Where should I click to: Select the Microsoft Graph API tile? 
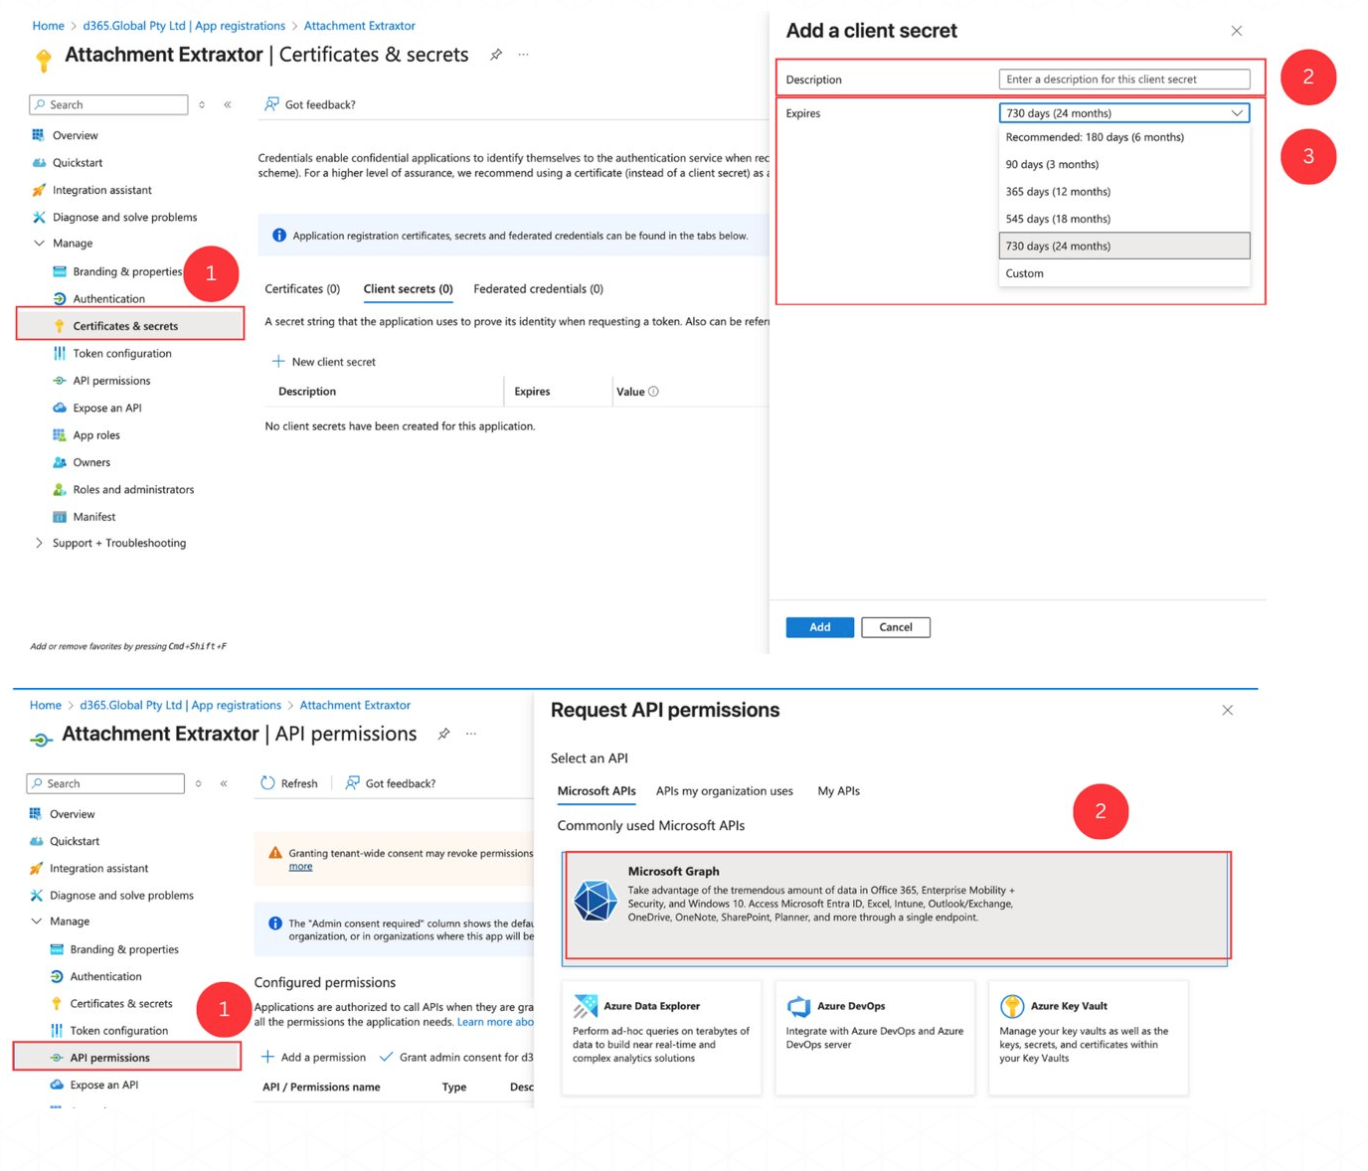[x=896, y=905]
